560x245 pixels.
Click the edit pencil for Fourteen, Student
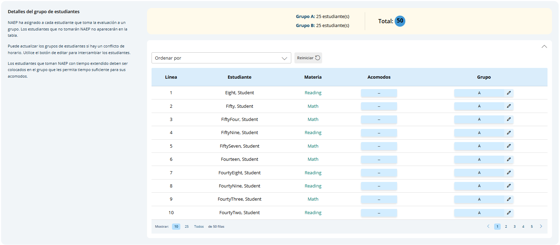[509, 159]
